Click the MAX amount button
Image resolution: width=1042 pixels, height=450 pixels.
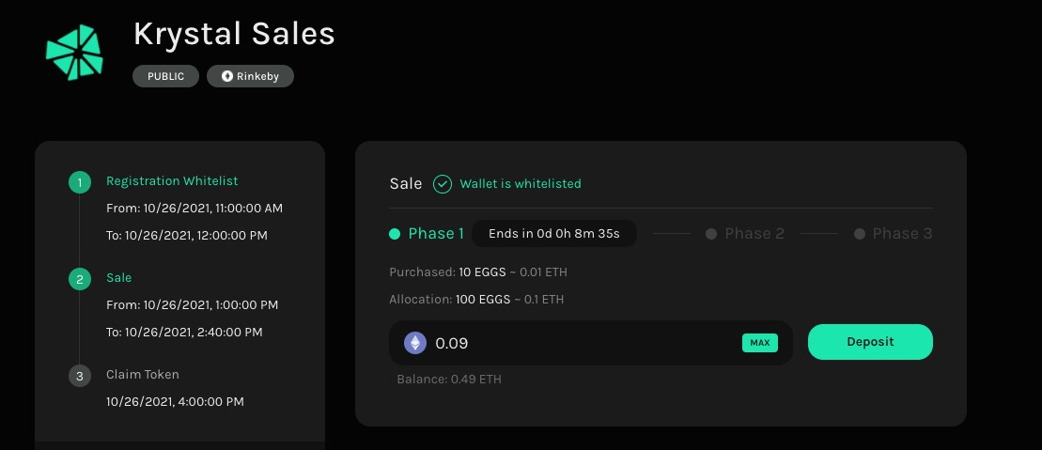point(759,343)
